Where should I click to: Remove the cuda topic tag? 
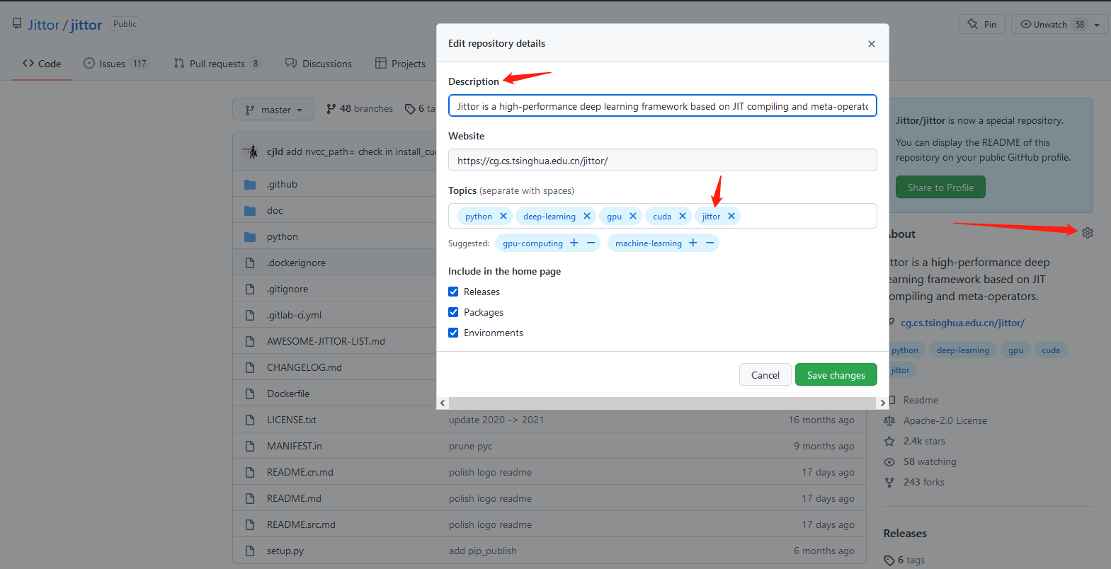[683, 217]
